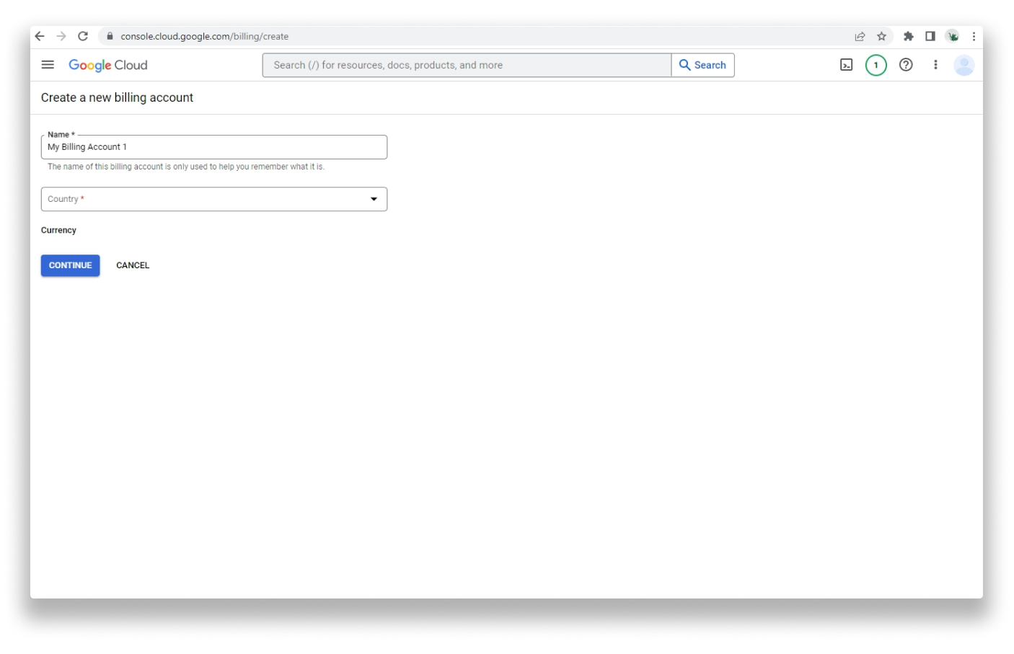Image resolution: width=1014 pixels, height=654 pixels.
Task: Reload the billing page
Action: tap(83, 36)
